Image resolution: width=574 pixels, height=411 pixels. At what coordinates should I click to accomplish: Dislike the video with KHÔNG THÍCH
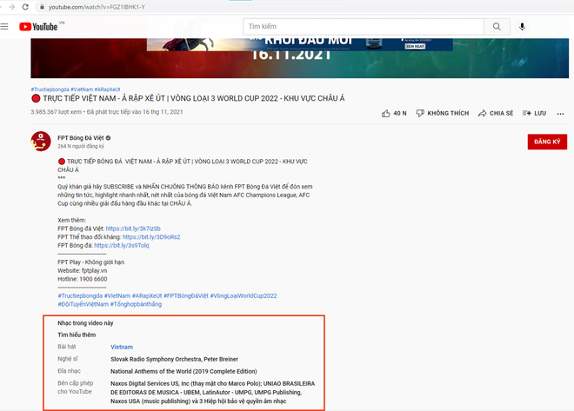443,113
